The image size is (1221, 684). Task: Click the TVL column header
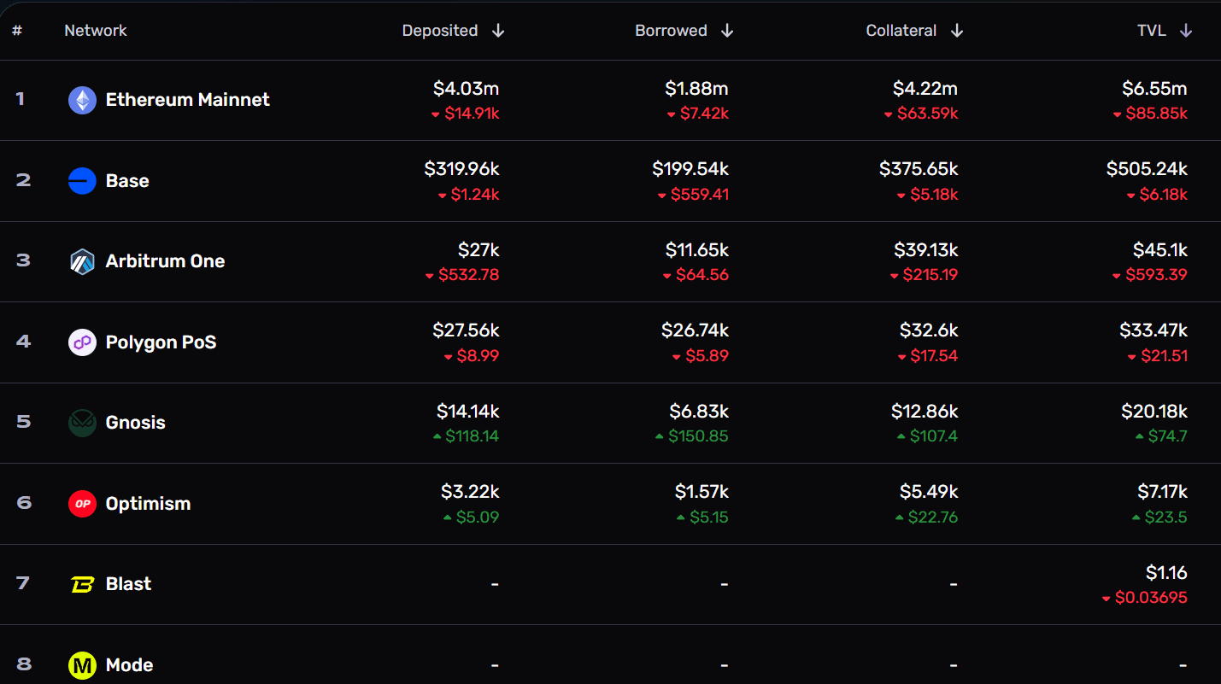coord(1151,31)
